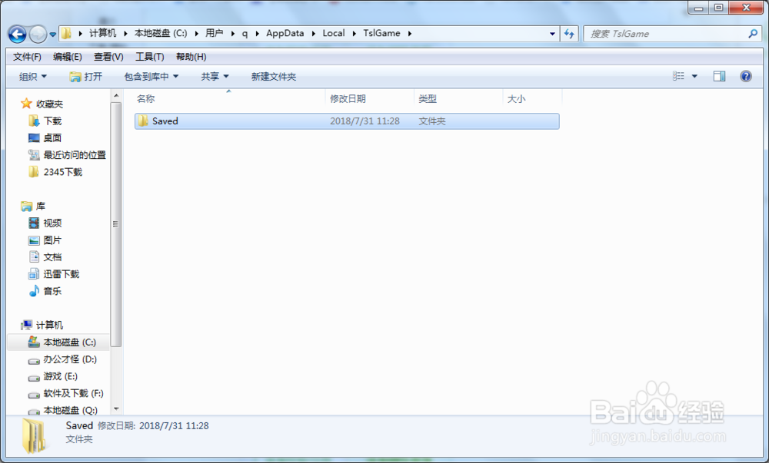This screenshot has height=463, width=769.
Task: Open the recent pages dropdown beside Forward
Action: 53,35
